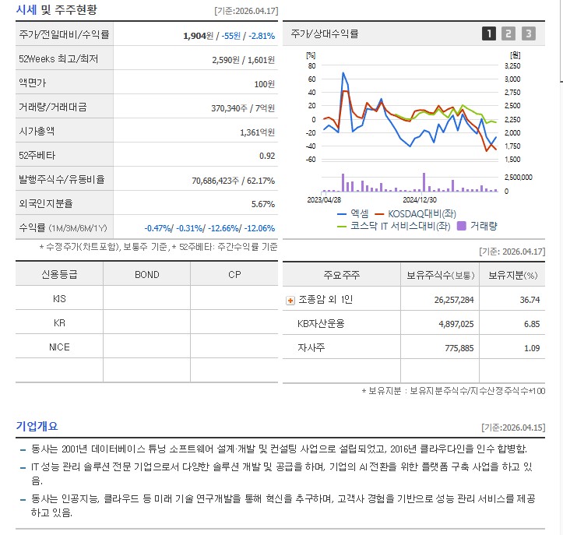Click the 외국인지분율 row label
The image size is (563, 535).
(x=46, y=203)
